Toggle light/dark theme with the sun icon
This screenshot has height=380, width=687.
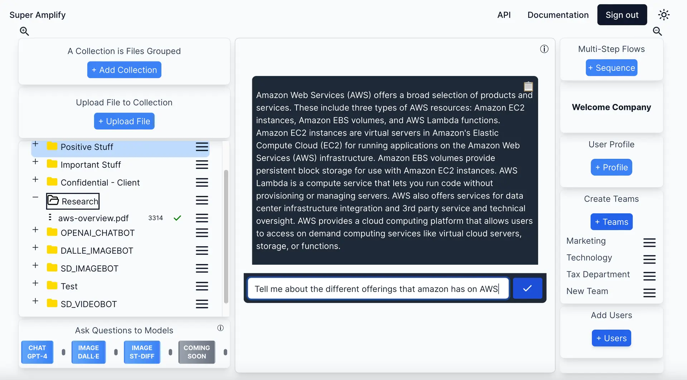(x=664, y=15)
